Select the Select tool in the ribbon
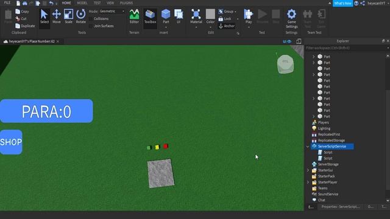This screenshot has width=390, height=219. click(44, 16)
